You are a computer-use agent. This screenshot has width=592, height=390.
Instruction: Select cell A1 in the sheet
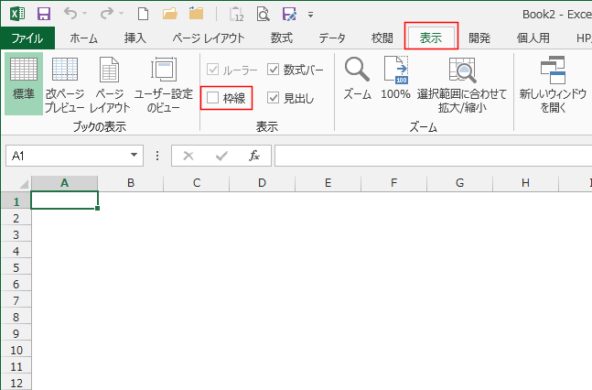tap(65, 200)
